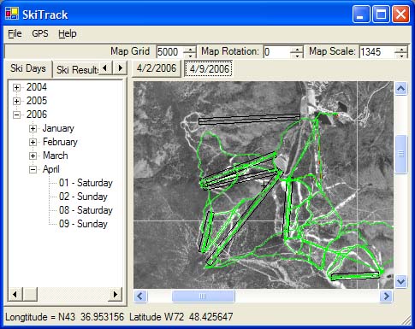Select the 2006 year entry
Screen dimensions: 415x329
click(37, 115)
